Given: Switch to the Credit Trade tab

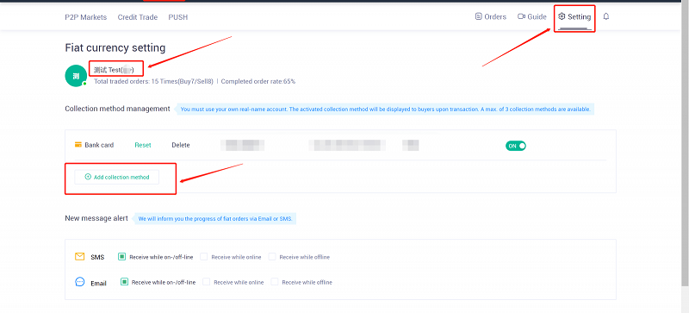Looking at the screenshot, I should (138, 17).
